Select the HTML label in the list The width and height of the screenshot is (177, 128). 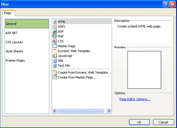(62, 22)
